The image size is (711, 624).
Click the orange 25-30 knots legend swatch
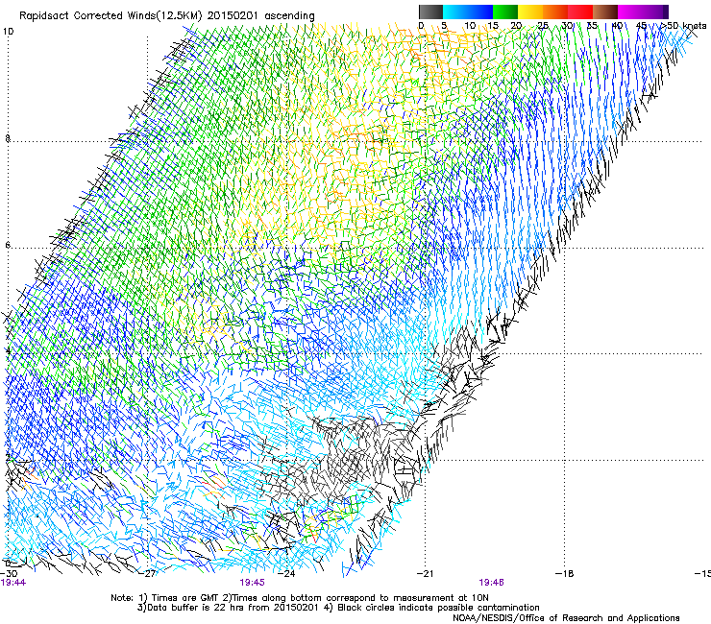pyautogui.click(x=555, y=12)
